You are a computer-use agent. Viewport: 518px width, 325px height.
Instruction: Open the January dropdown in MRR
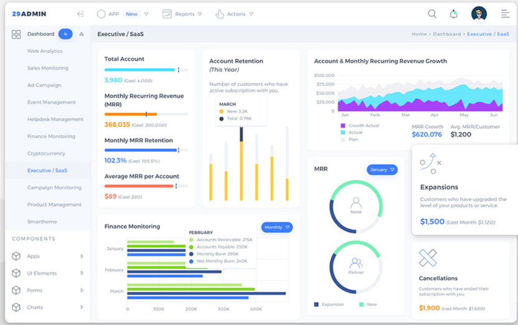click(382, 169)
